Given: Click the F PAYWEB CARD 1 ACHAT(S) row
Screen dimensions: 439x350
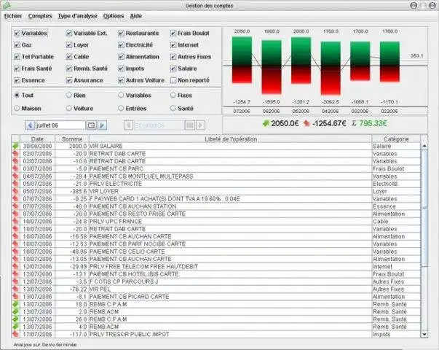Looking at the screenshot, I should [x=216, y=199].
